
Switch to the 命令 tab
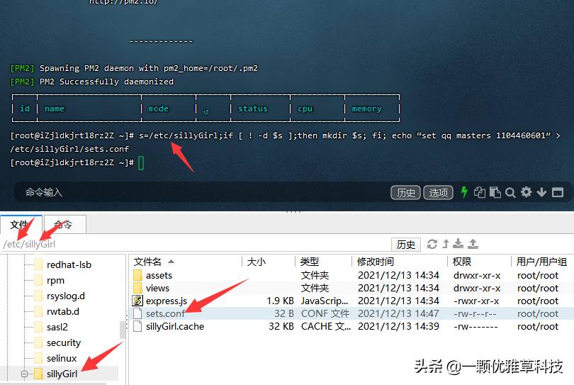click(64, 225)
